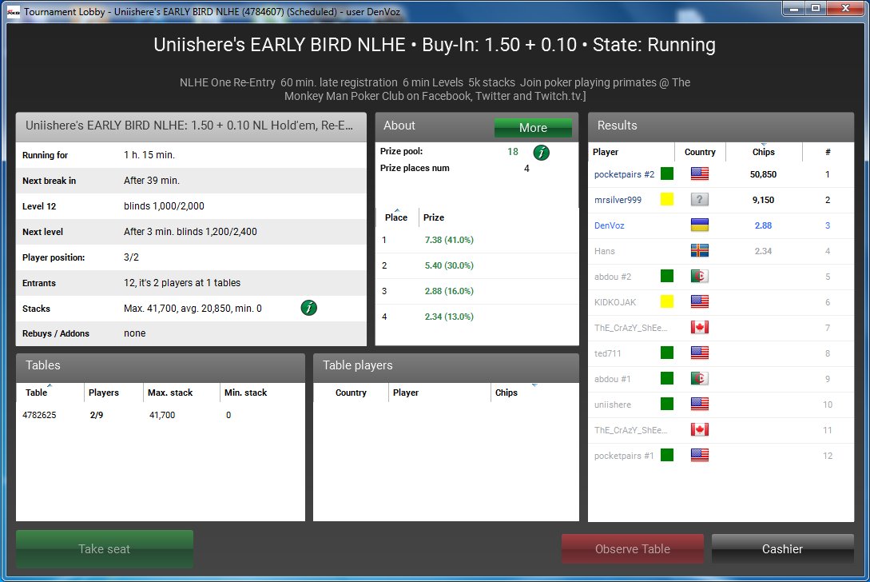Click Hans country flag icon
The height and width of the screenshot is (582, 870).
click(x=700, y=250)
